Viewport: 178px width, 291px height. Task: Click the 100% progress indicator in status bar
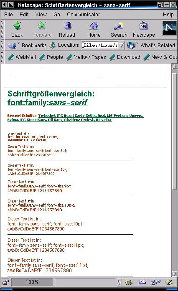point(32,282)
